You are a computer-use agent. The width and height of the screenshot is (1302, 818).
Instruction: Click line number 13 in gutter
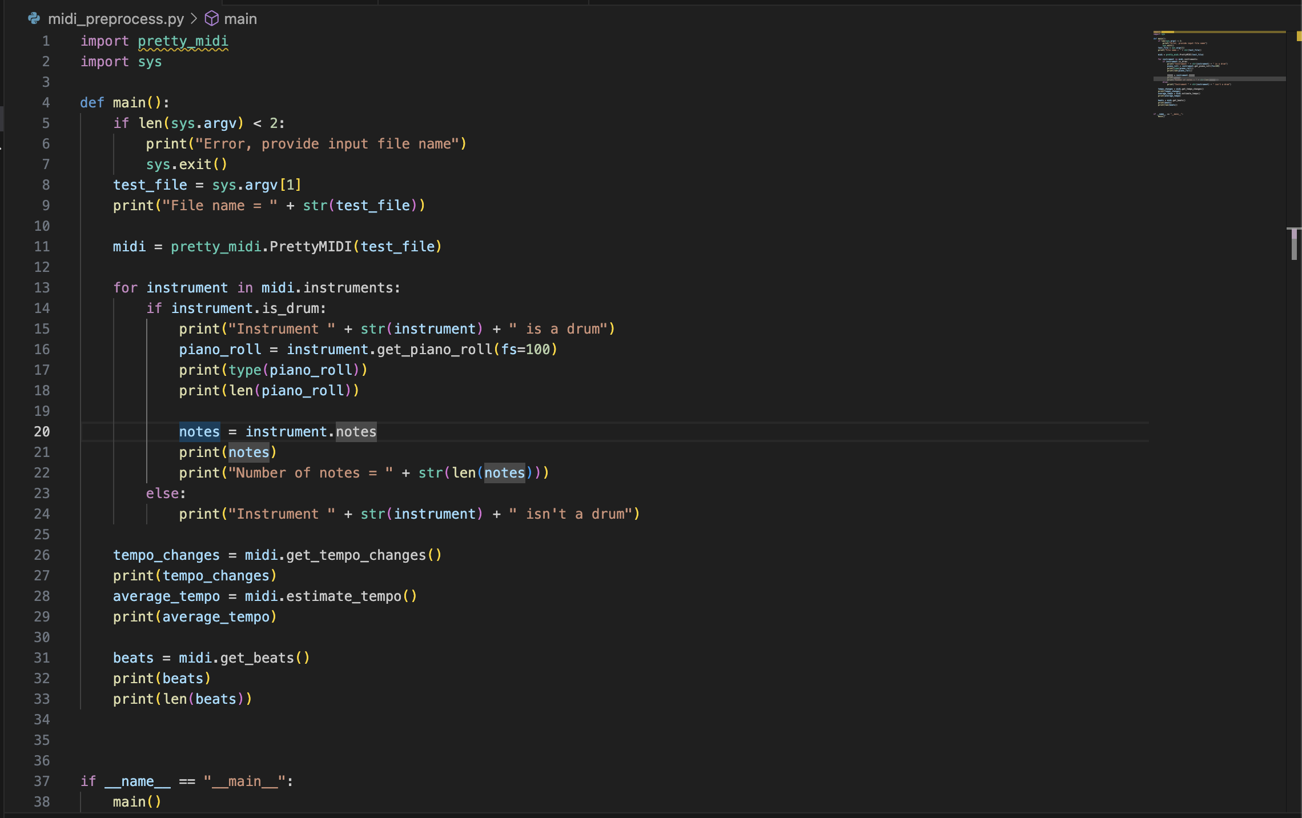42,288
